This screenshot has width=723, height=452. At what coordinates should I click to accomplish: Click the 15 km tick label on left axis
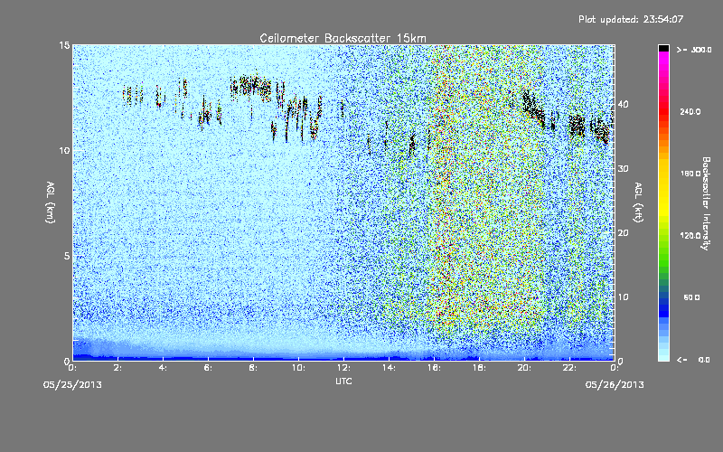click(x=64, y=45)
